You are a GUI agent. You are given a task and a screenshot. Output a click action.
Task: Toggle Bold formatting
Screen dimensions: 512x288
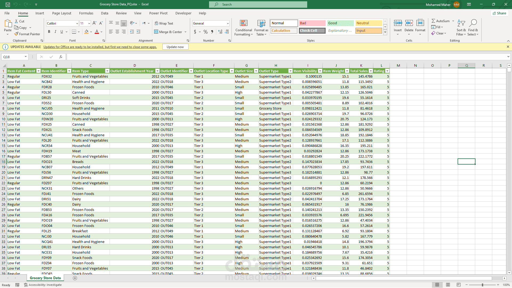pos(49,32)
